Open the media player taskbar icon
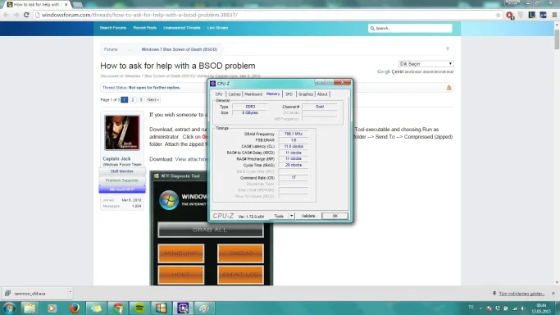The image size is (560, 315). click(x=52, y=308)
